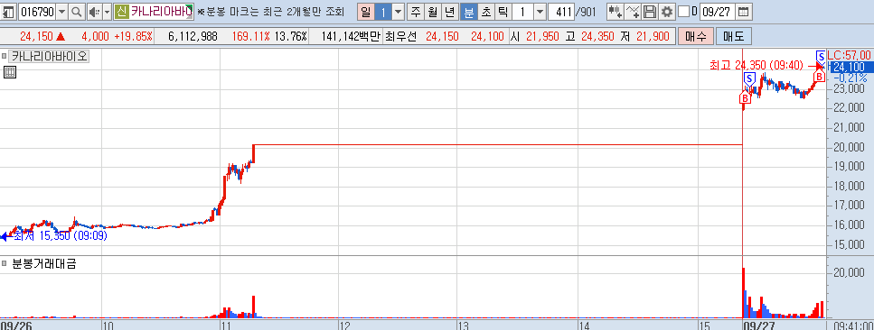Click the 411 candle count input field

[x=561, y=11]
